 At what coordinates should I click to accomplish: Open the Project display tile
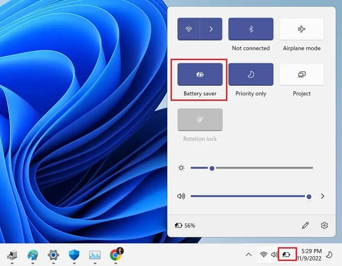coord(302,74)
